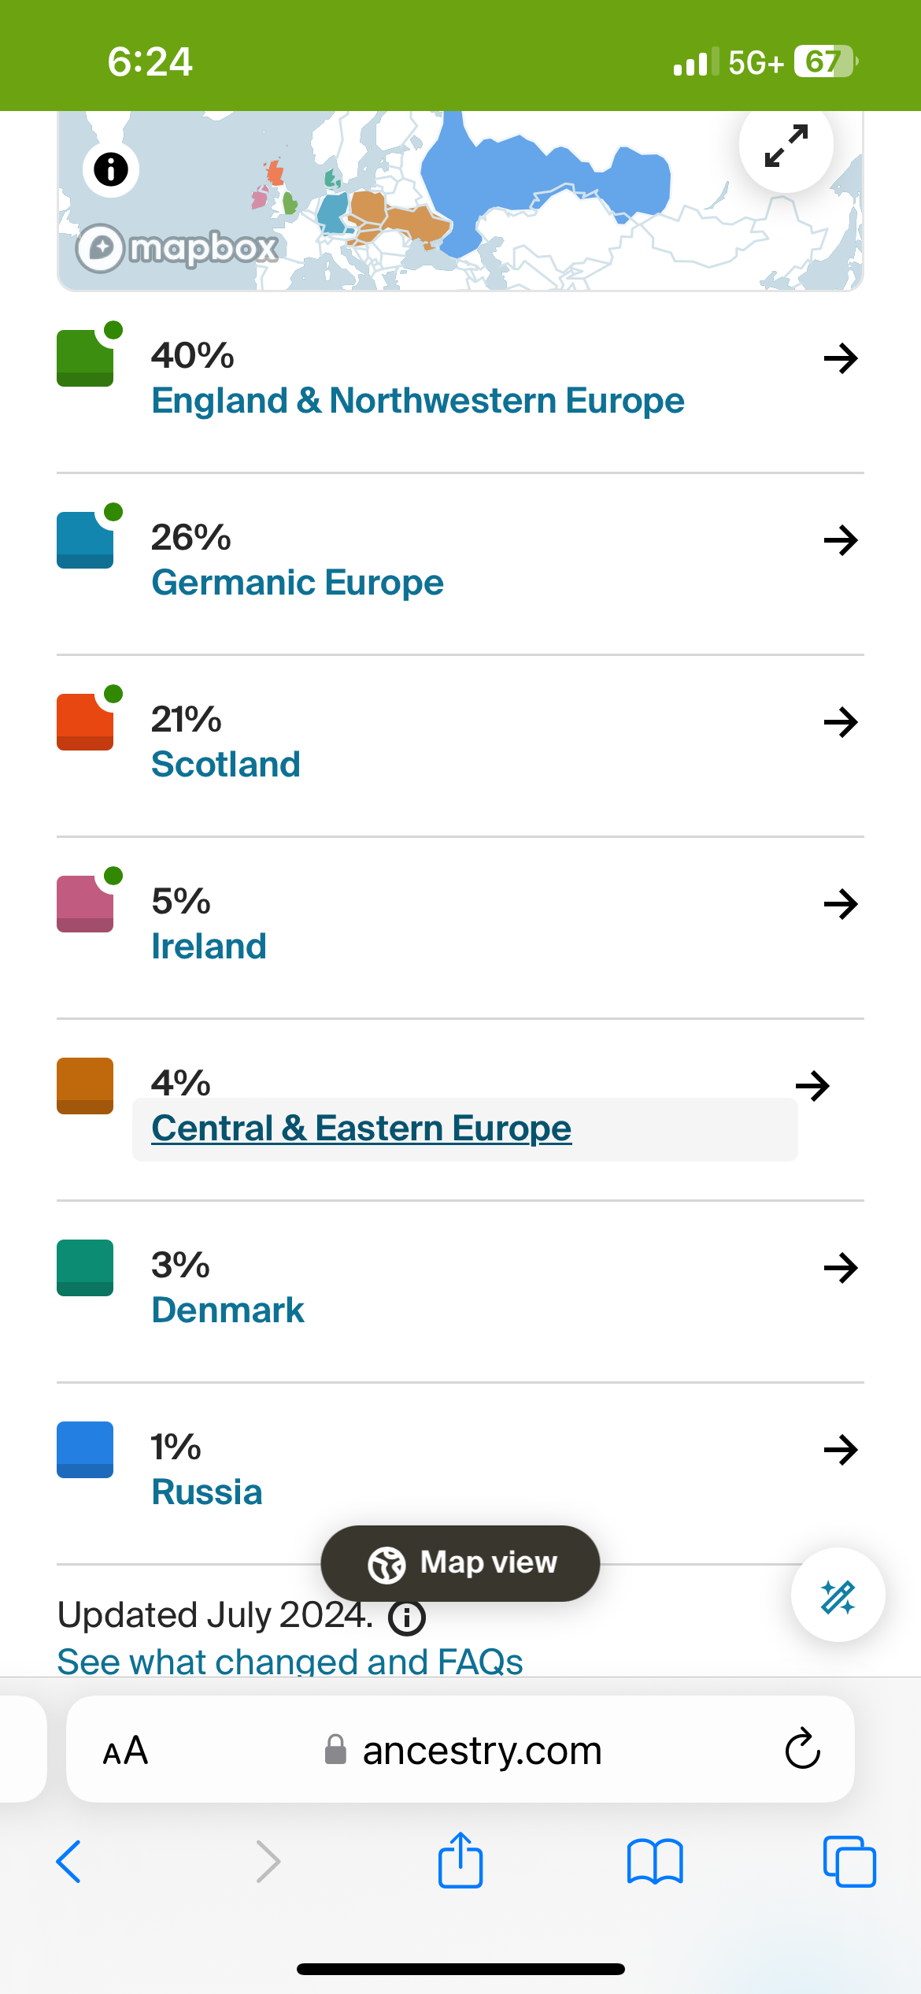Tap the map info icon
Viewport: 921px width, 1994px height.
(111, 169)
